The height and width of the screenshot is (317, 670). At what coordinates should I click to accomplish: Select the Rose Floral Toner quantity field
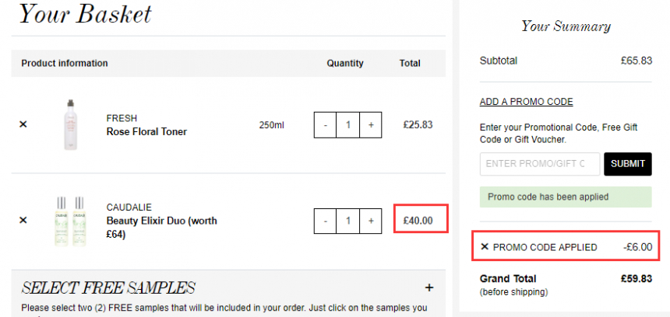347,125
